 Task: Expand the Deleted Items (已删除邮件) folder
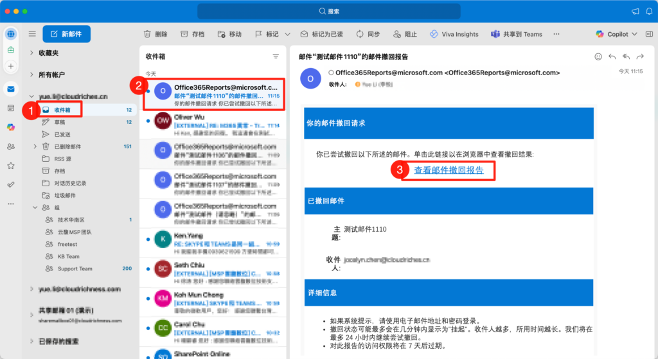(x=35, y=146)
